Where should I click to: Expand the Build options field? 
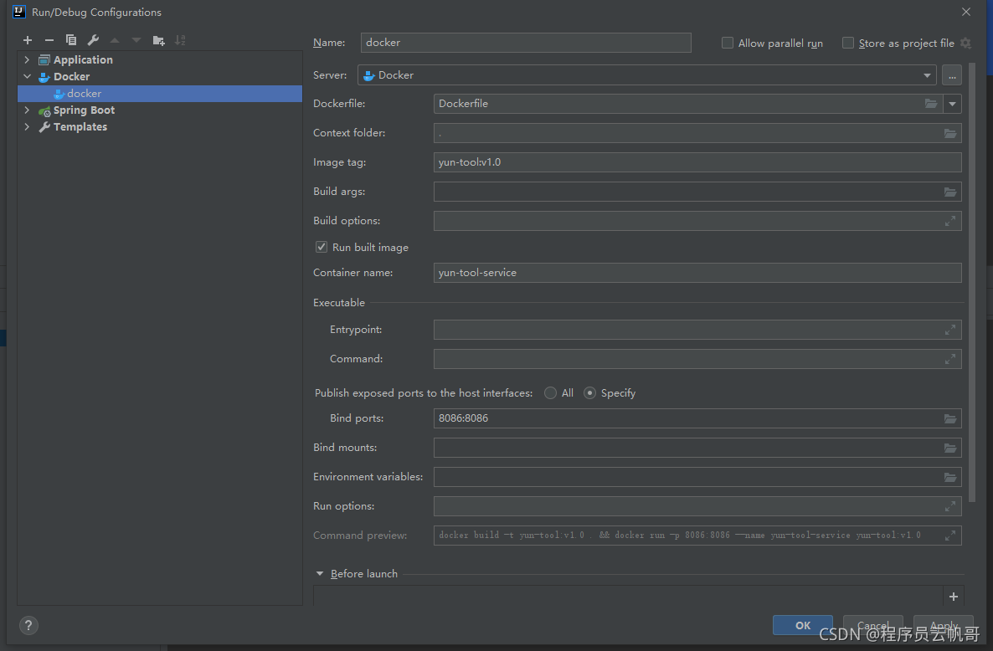(950, 221)
